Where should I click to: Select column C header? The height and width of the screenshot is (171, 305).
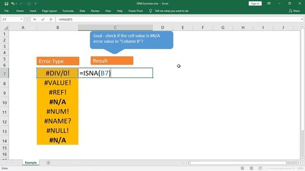(115, 28)
